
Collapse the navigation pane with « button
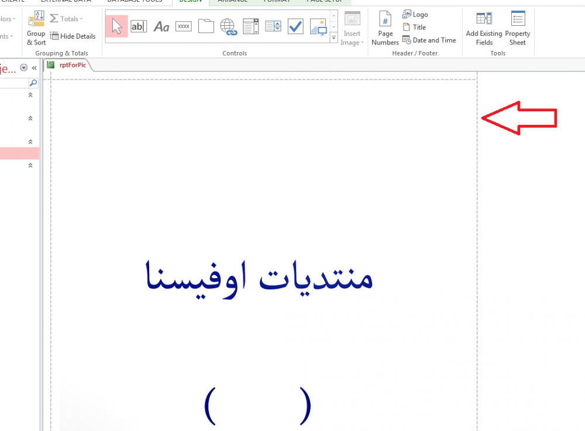click(35, 68)
